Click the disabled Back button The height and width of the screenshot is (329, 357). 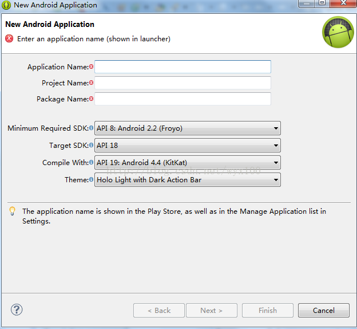(159, 310)
